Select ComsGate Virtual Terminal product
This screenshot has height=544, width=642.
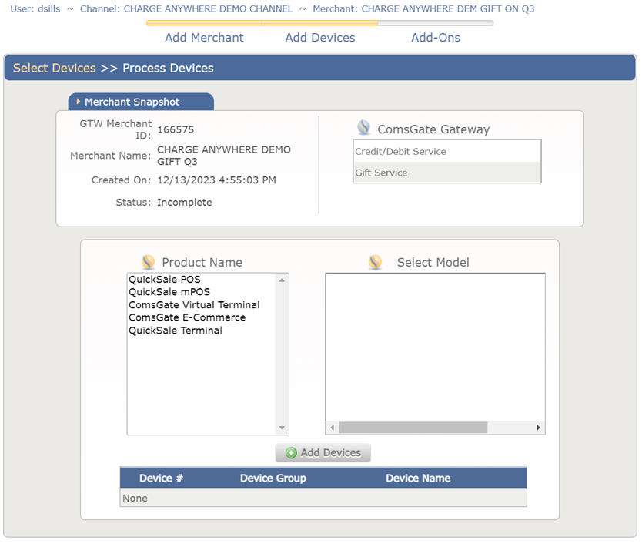(194, 305)
